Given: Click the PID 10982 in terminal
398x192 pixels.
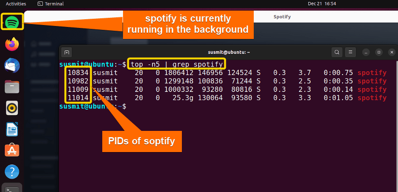Looking at the screenshot, I should pyautogui.click(x=78, y=81).
